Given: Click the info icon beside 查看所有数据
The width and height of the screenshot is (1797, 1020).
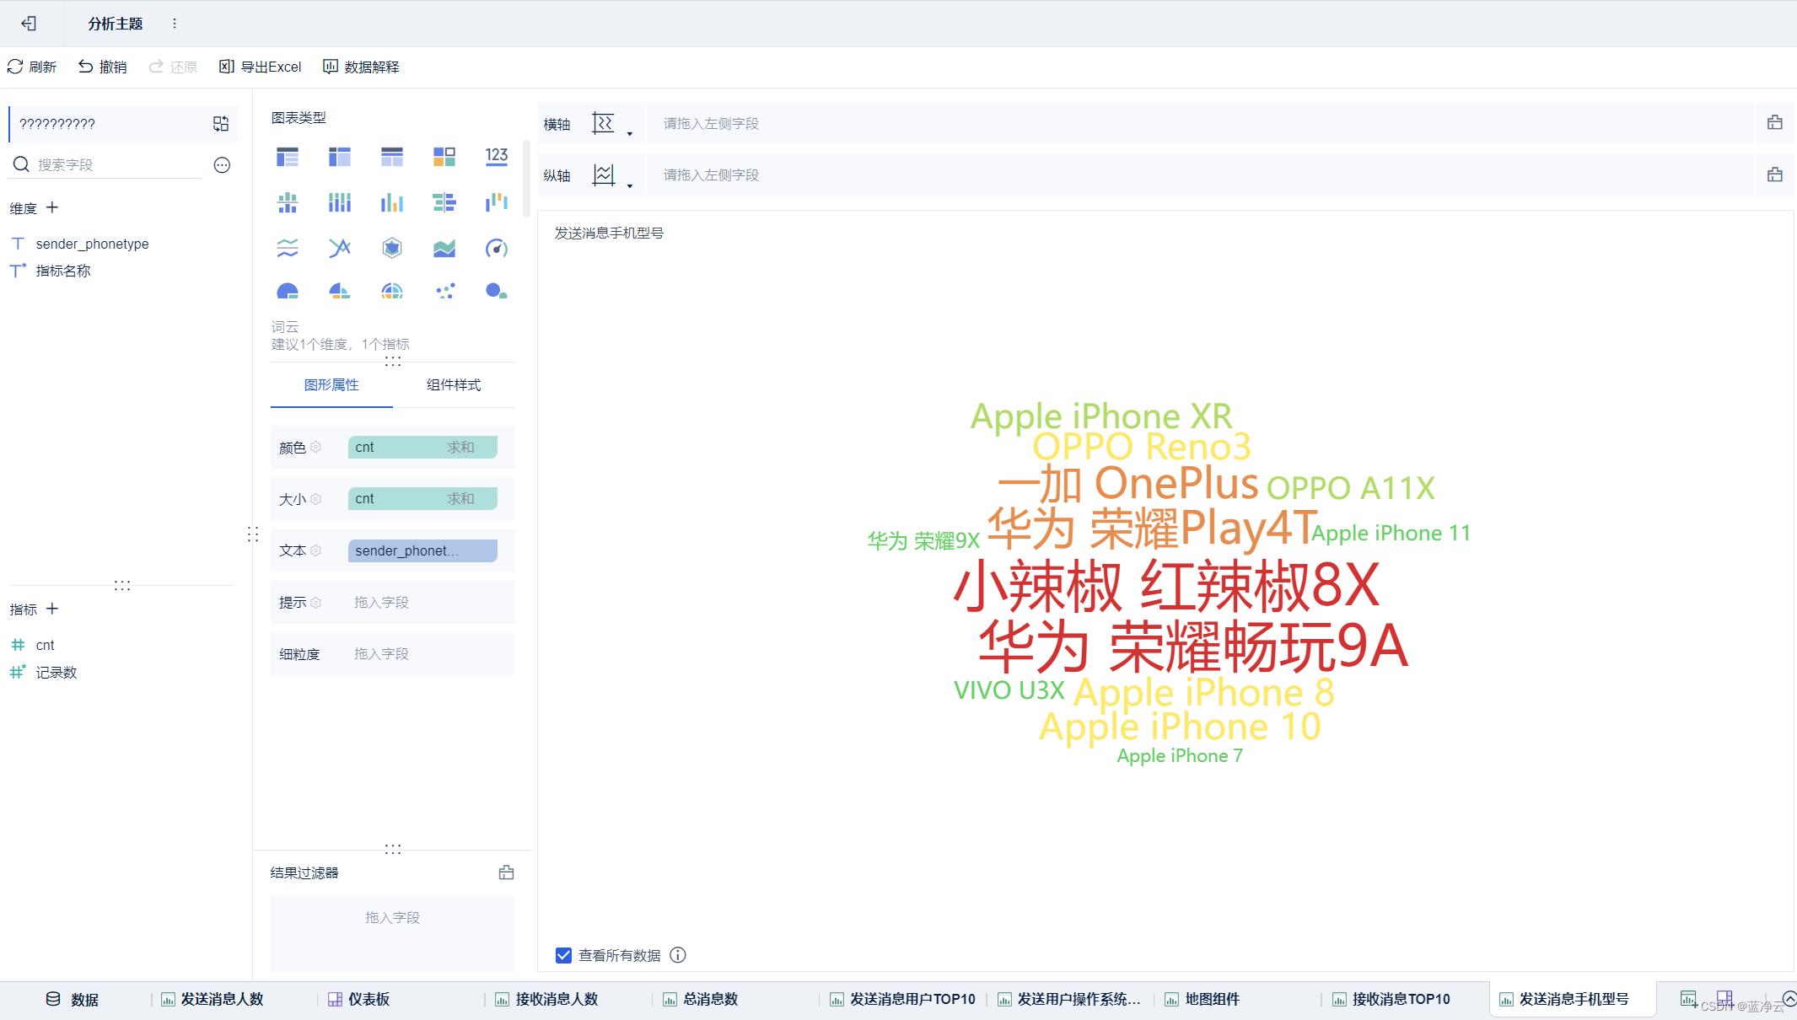Looking at the screenshot, I should point(678,955).
